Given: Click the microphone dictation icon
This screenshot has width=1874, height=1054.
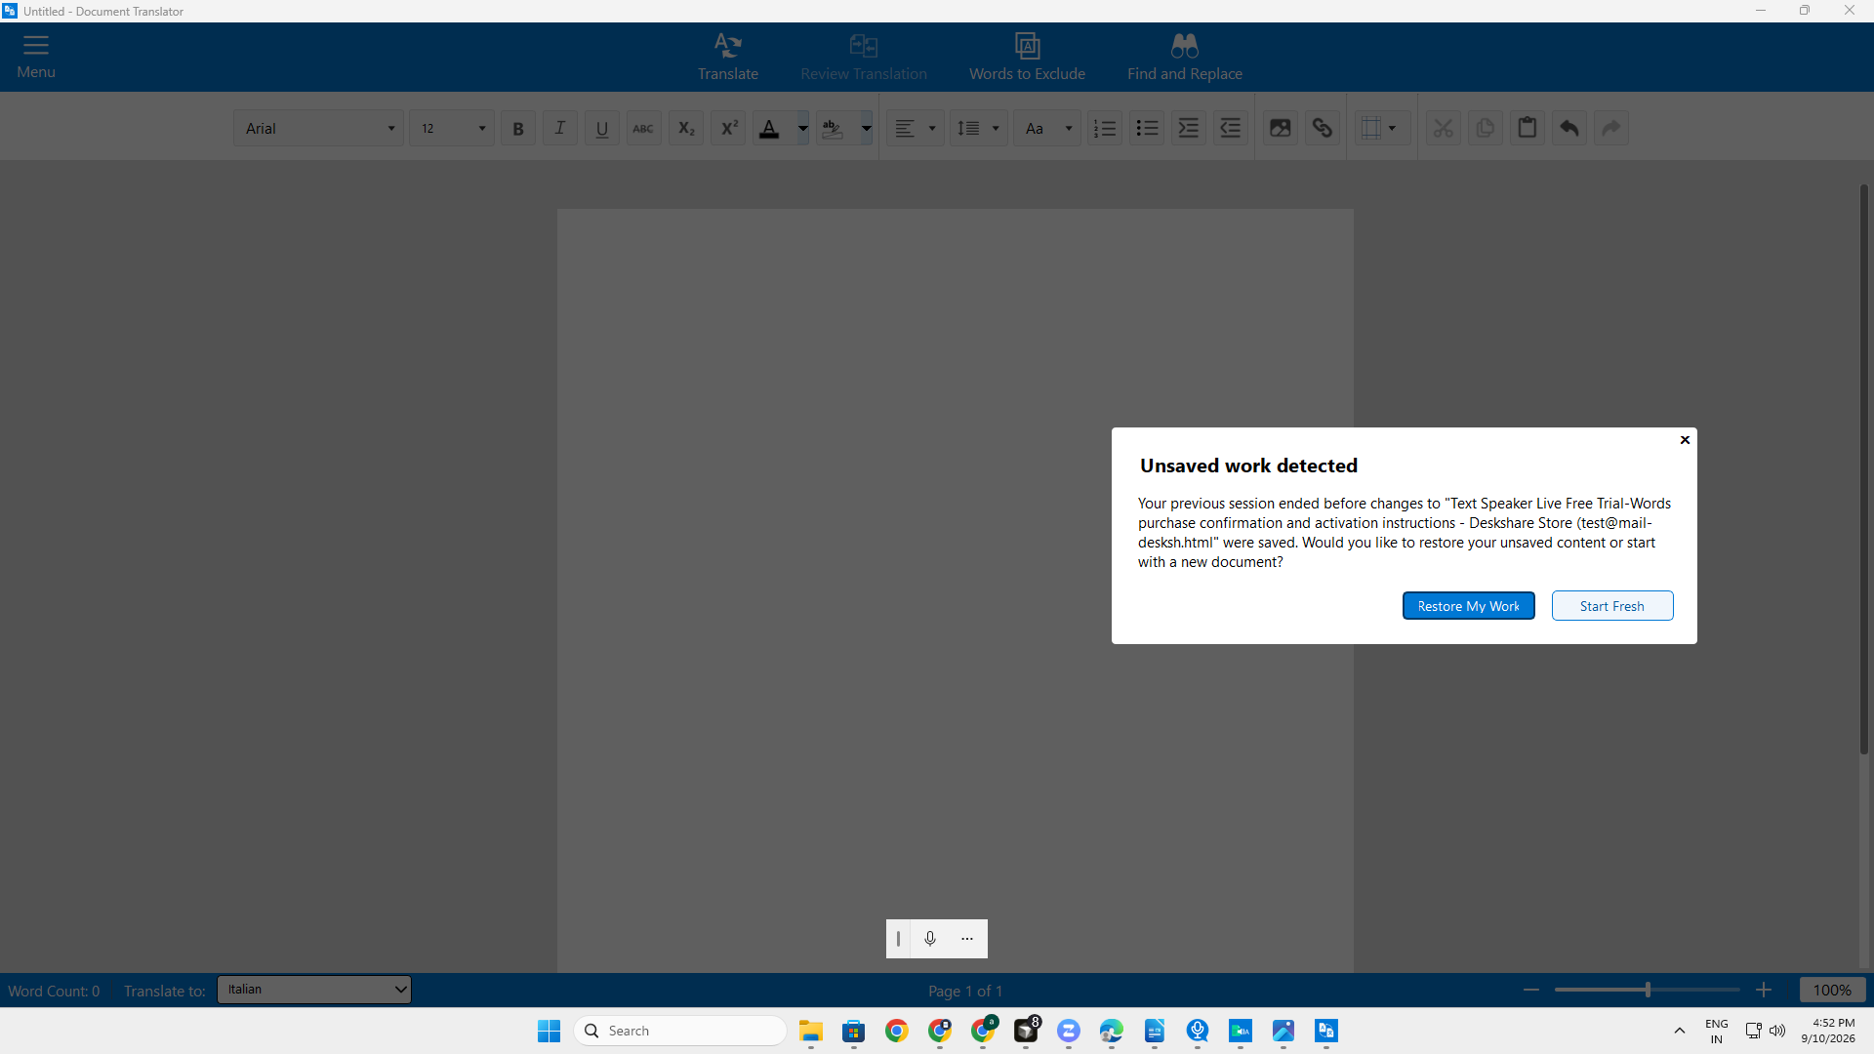Looking at the screenshot, I should [930, 939].
